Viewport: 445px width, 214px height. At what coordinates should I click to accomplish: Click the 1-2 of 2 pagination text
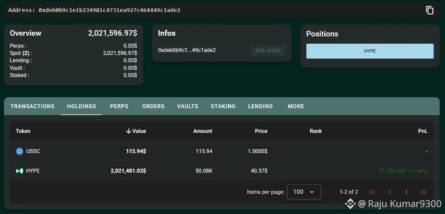pyautogui.click(x=349, y=192)
